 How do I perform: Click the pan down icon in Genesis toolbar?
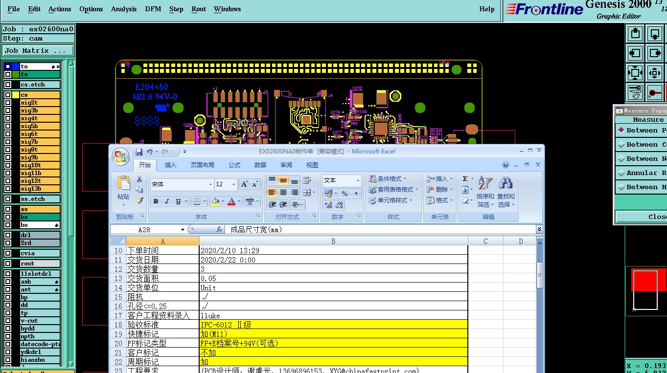pyautogui.click(x=655, y=34)
